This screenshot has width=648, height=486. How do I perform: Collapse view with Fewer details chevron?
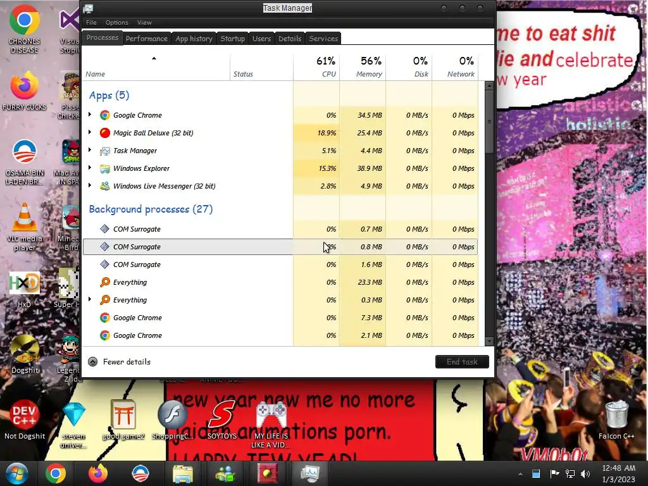[93, 362]
